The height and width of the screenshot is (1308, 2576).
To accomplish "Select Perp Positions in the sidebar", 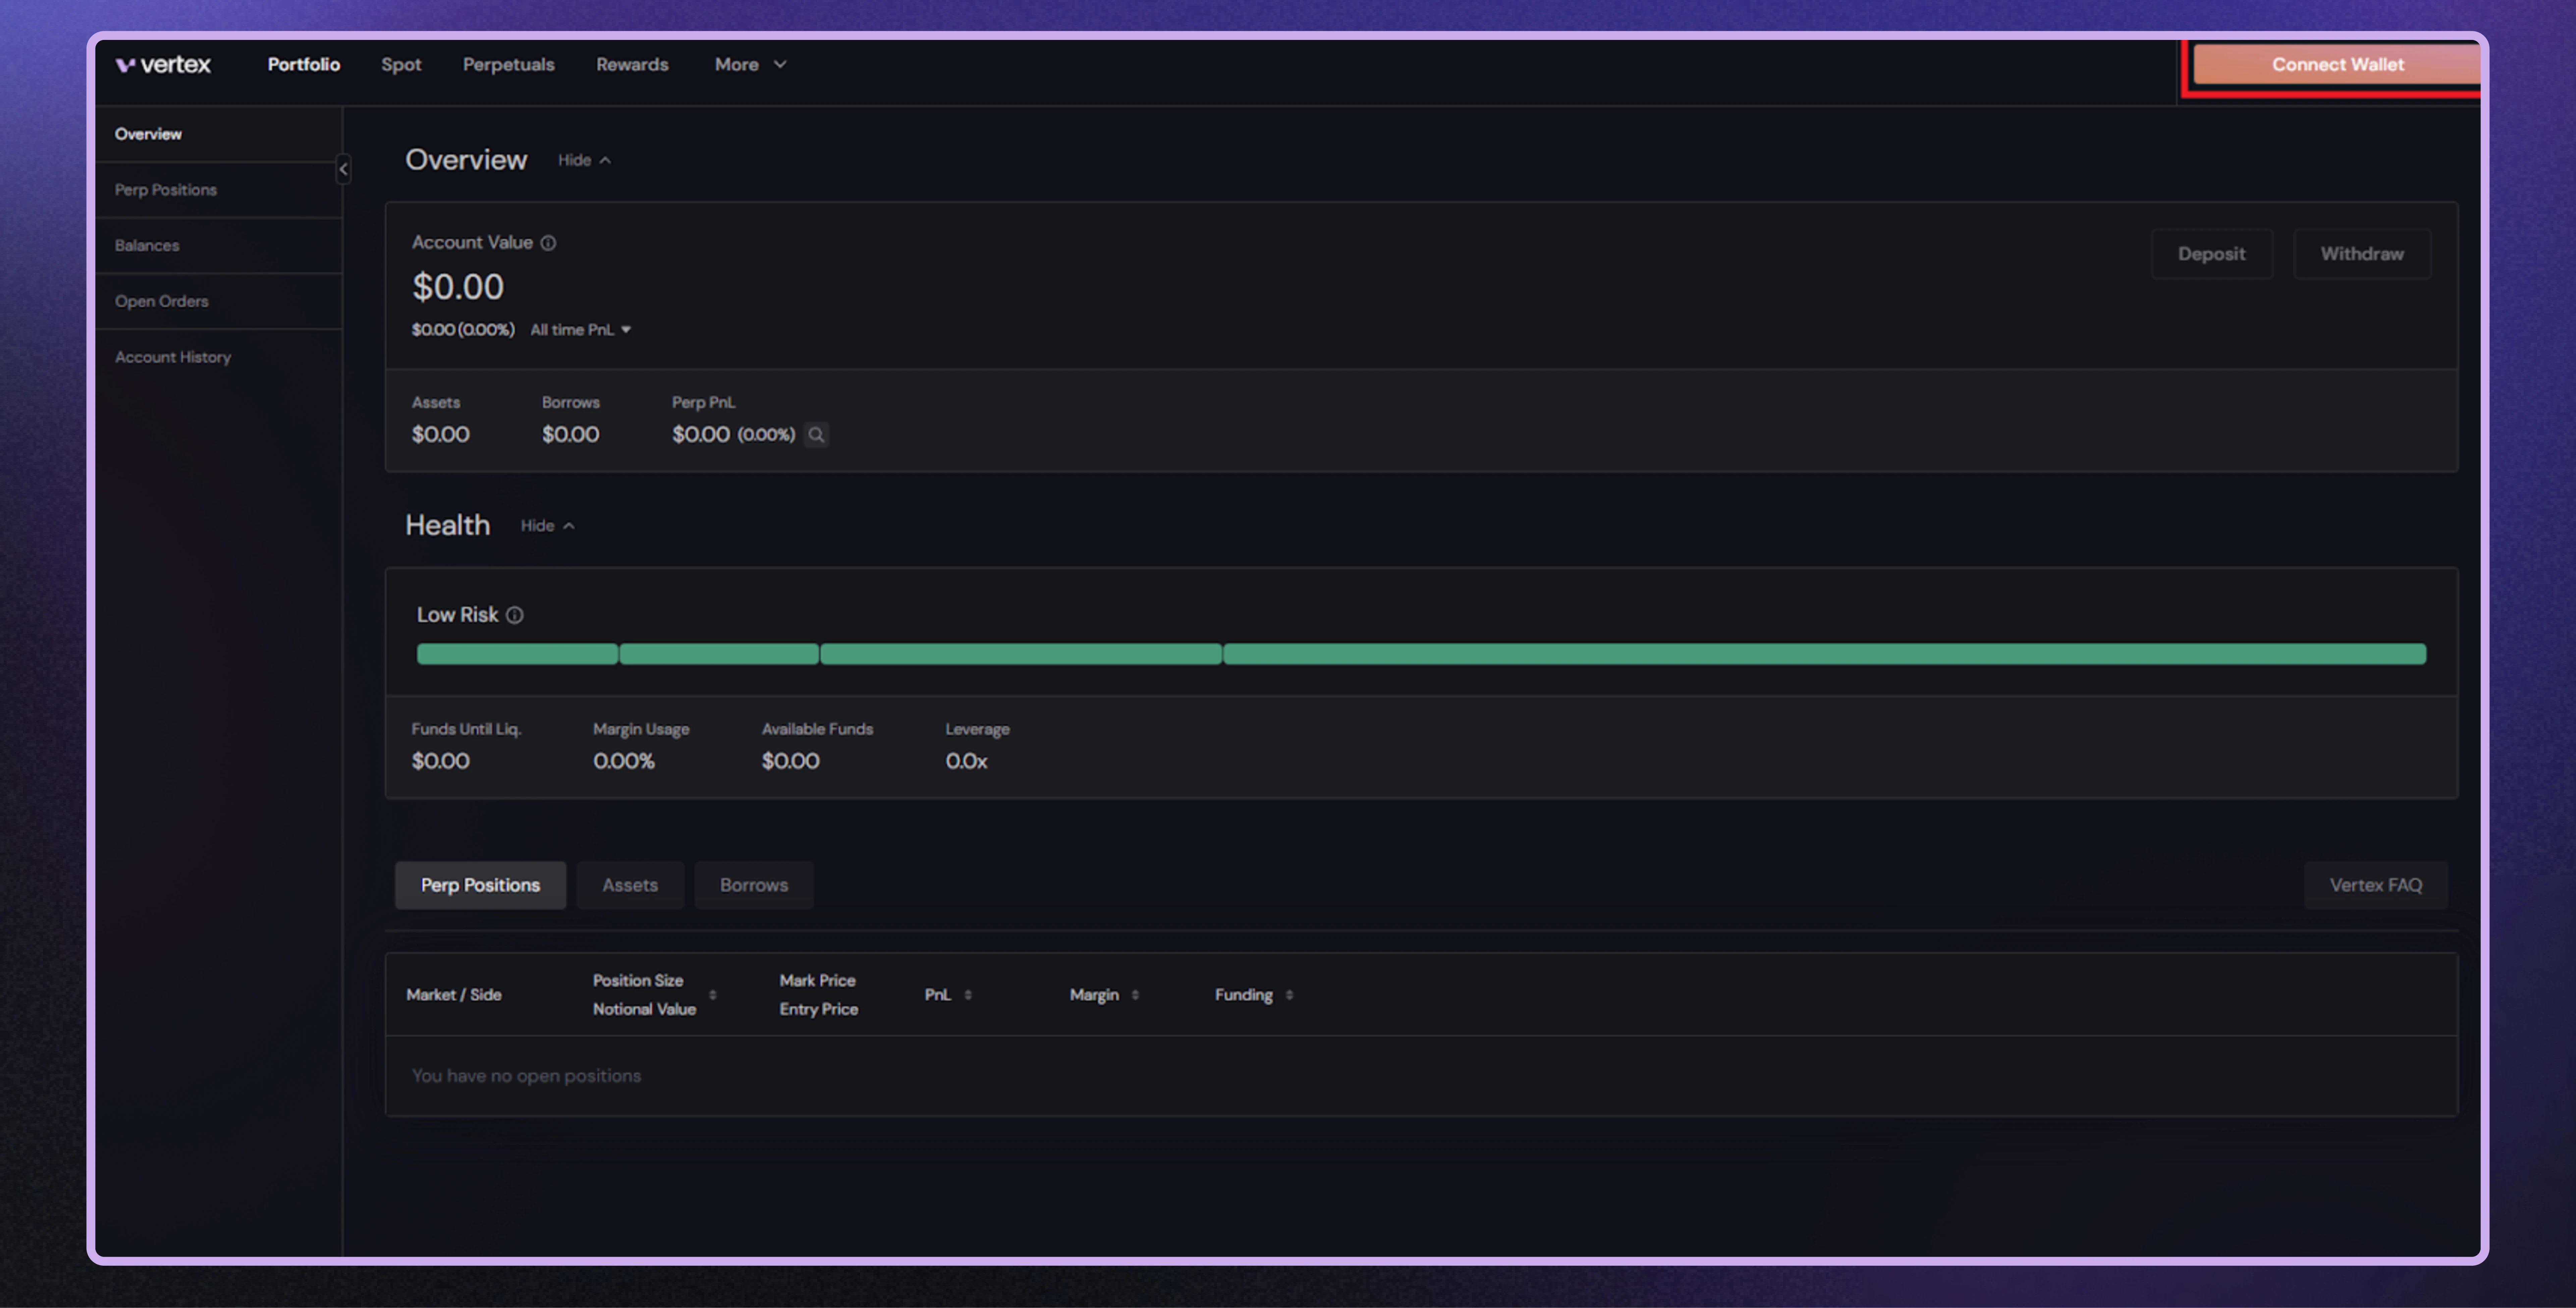I will tap(219, 190).
